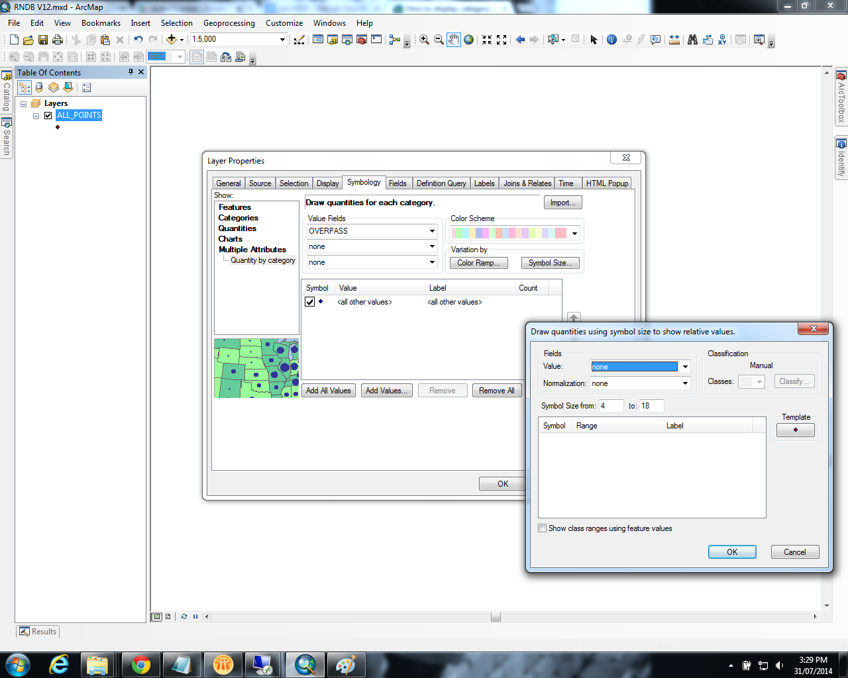Open Table Of Contents Options icon

pyautogui.click(x=87, y=87)
